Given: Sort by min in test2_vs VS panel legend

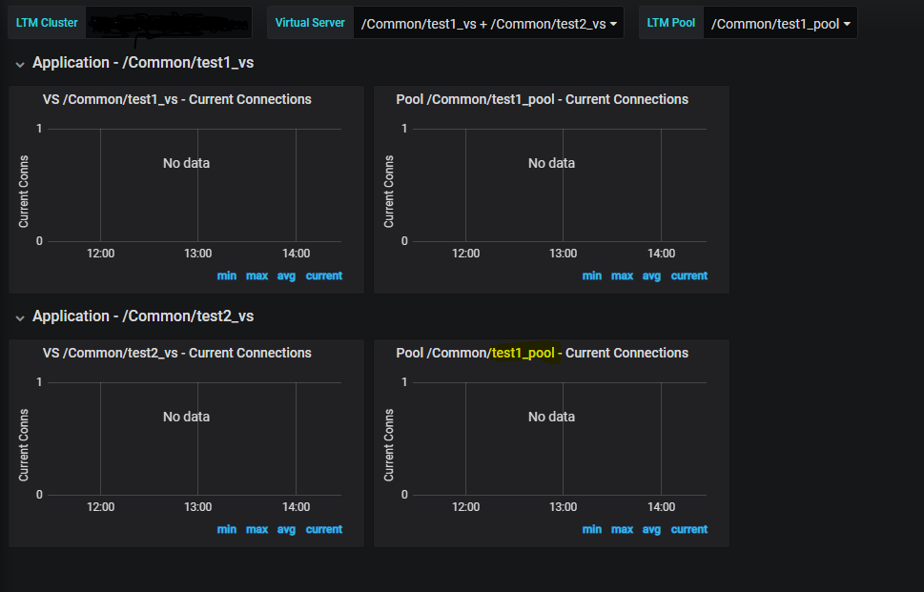Looking at the screenshot, I should pyautogui.click(x=226, y=529).
